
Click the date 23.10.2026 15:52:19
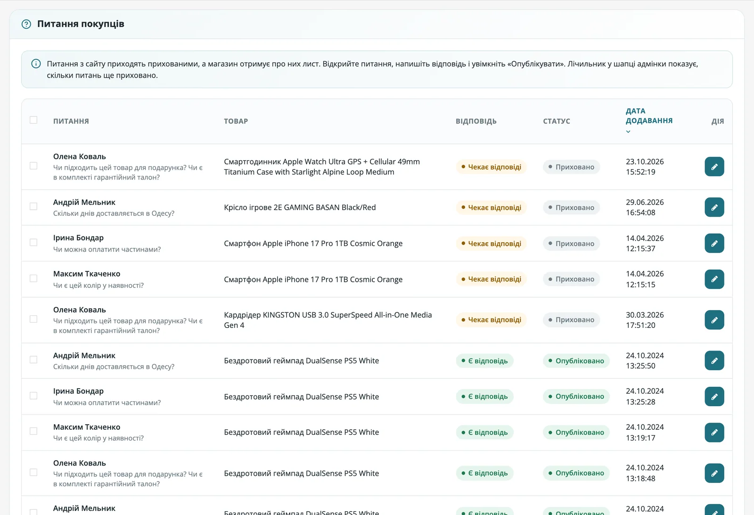[645, 167]
